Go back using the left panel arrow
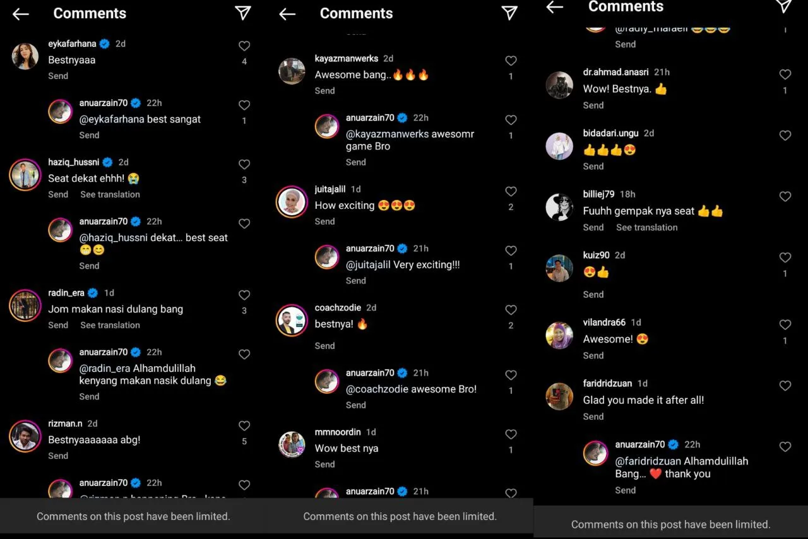 pos(21,14)
